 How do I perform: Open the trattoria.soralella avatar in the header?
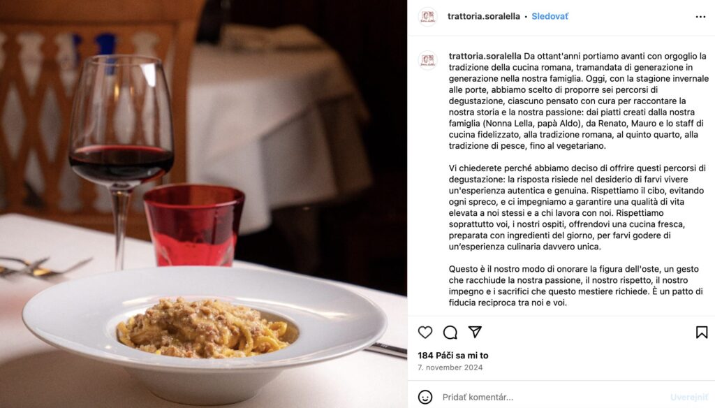[x=428, y=17]
